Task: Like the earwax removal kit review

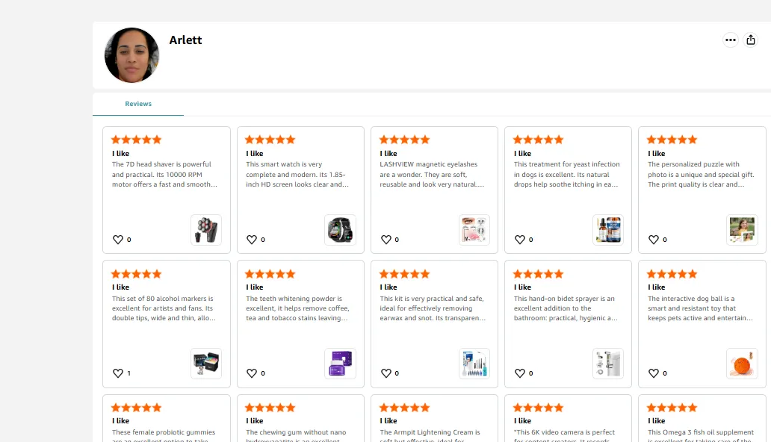Action: click(386, 373)
